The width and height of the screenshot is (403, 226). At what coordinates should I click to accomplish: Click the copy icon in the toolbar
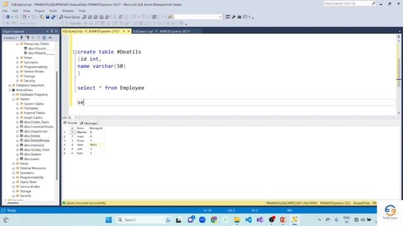pyautogui.click(x=120, y=17)
